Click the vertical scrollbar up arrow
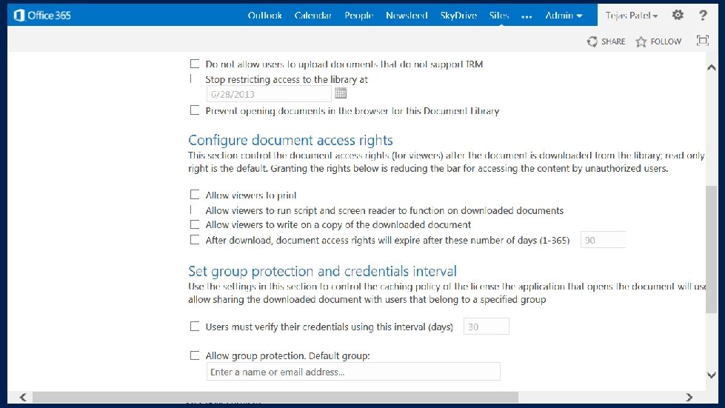Viewport: 725px width, 408px height. tap(712, 67)
